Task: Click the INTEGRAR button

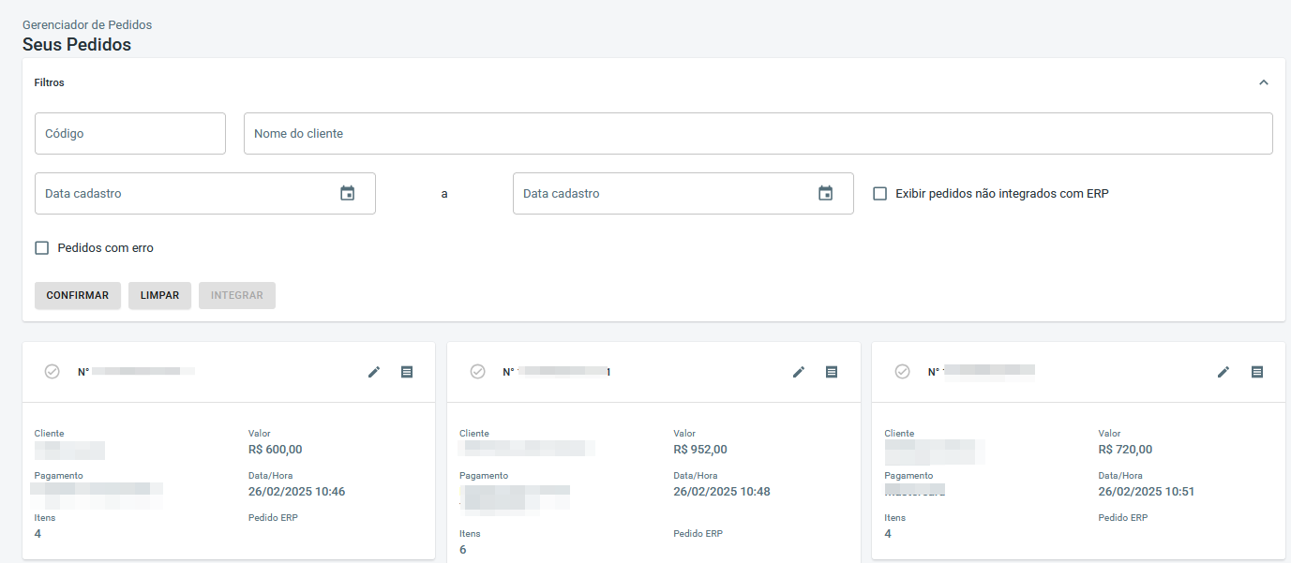Action: (x=237, y=295)
